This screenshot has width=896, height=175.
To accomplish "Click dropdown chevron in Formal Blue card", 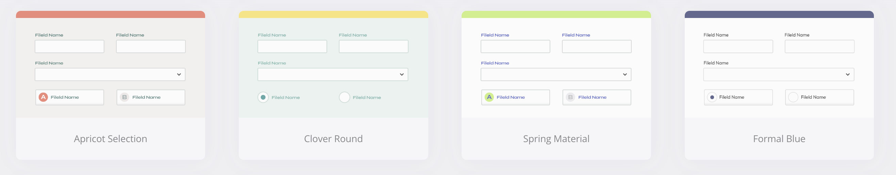I will 848,75.
